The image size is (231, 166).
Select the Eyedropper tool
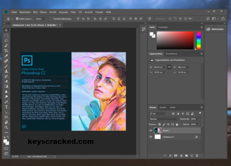6,56
